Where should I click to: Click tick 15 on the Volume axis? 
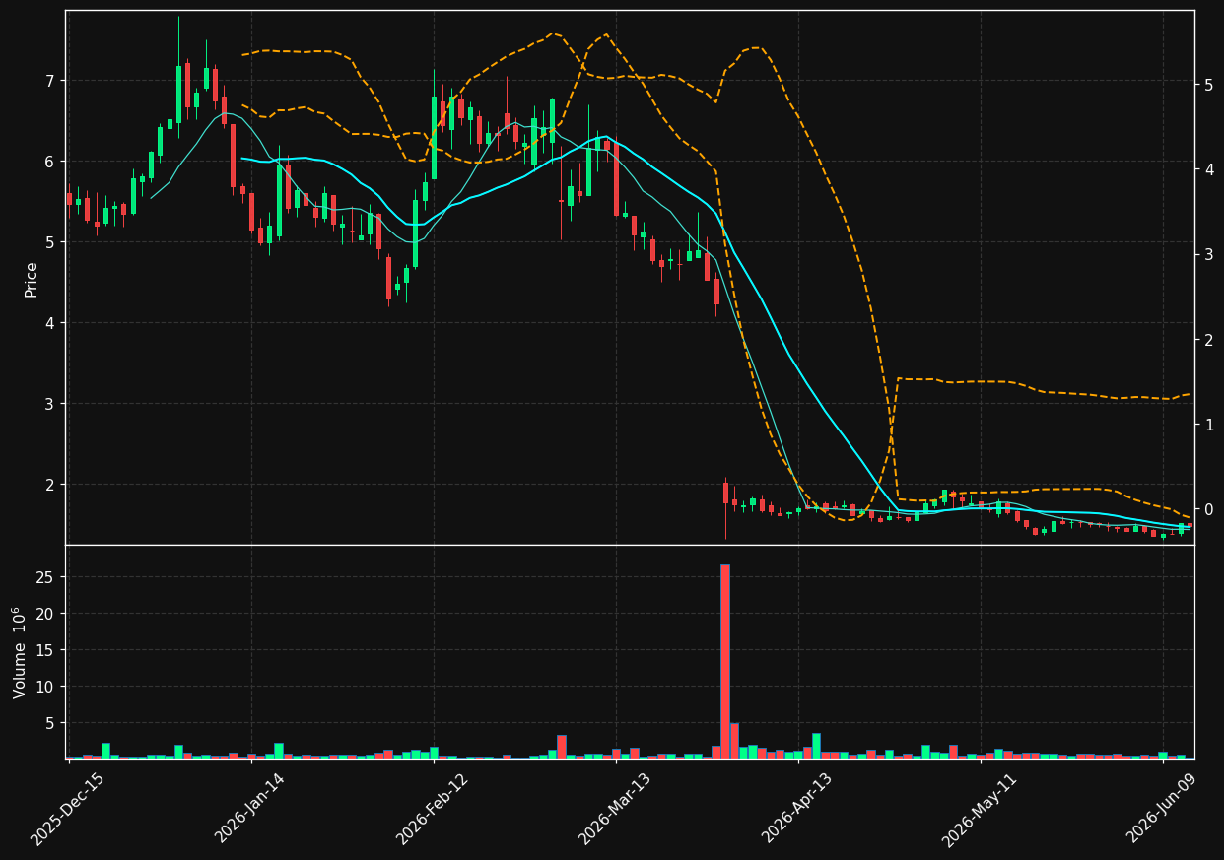pos(46,650)
